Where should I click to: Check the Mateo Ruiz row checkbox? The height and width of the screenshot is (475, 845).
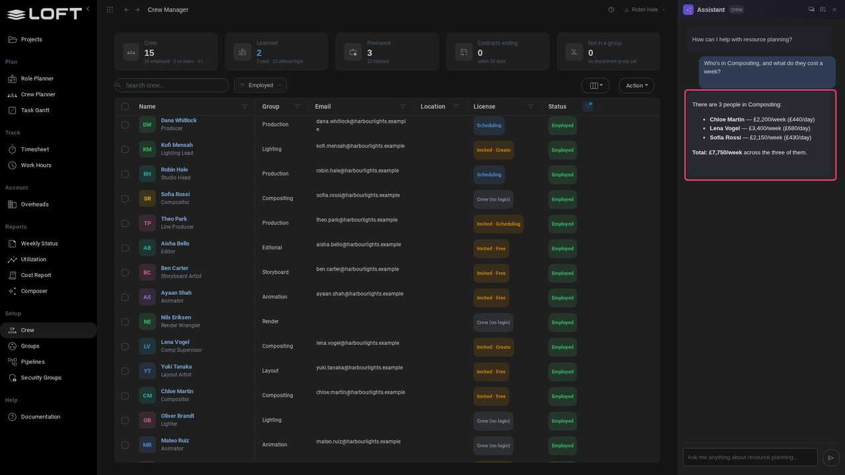(125, 445)
